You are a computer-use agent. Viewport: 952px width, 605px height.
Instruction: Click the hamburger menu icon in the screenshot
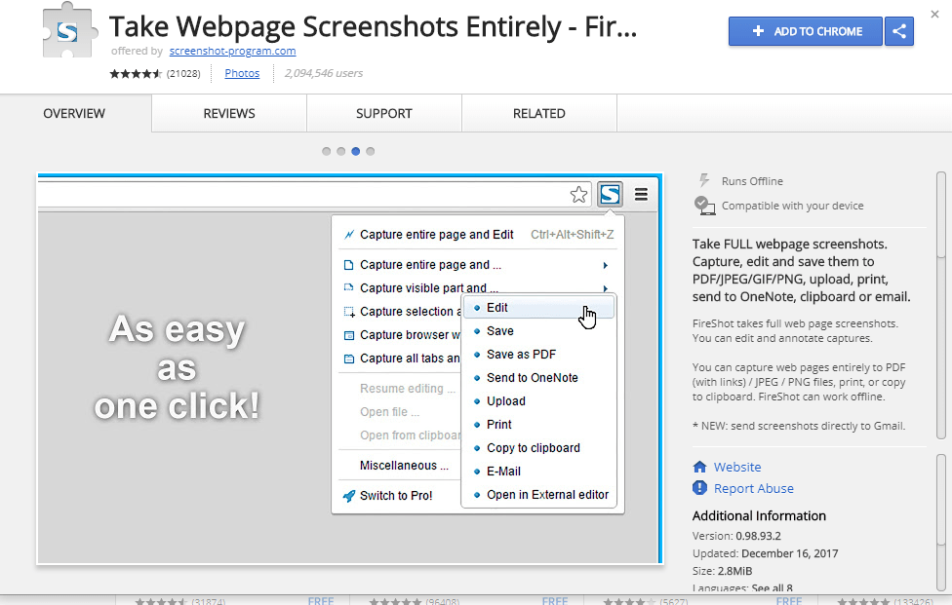[641, 195]
